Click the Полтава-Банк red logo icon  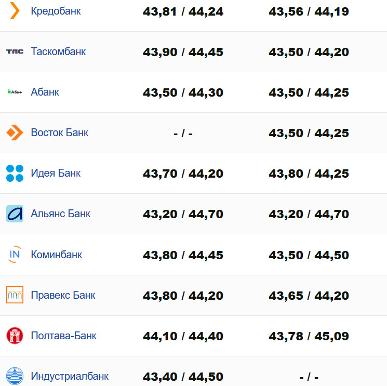(15, 336)
